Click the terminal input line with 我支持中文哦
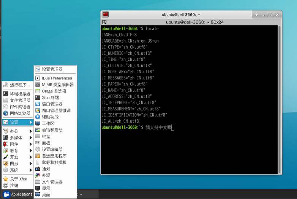The height and width of the screenshot is (199, 297). click(138, 127)
